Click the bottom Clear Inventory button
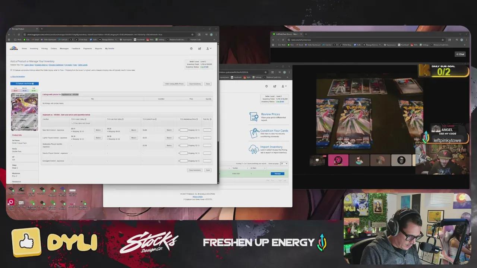This screenshot has width=477, height=268. pyautogui.click(x=195, y=170)
